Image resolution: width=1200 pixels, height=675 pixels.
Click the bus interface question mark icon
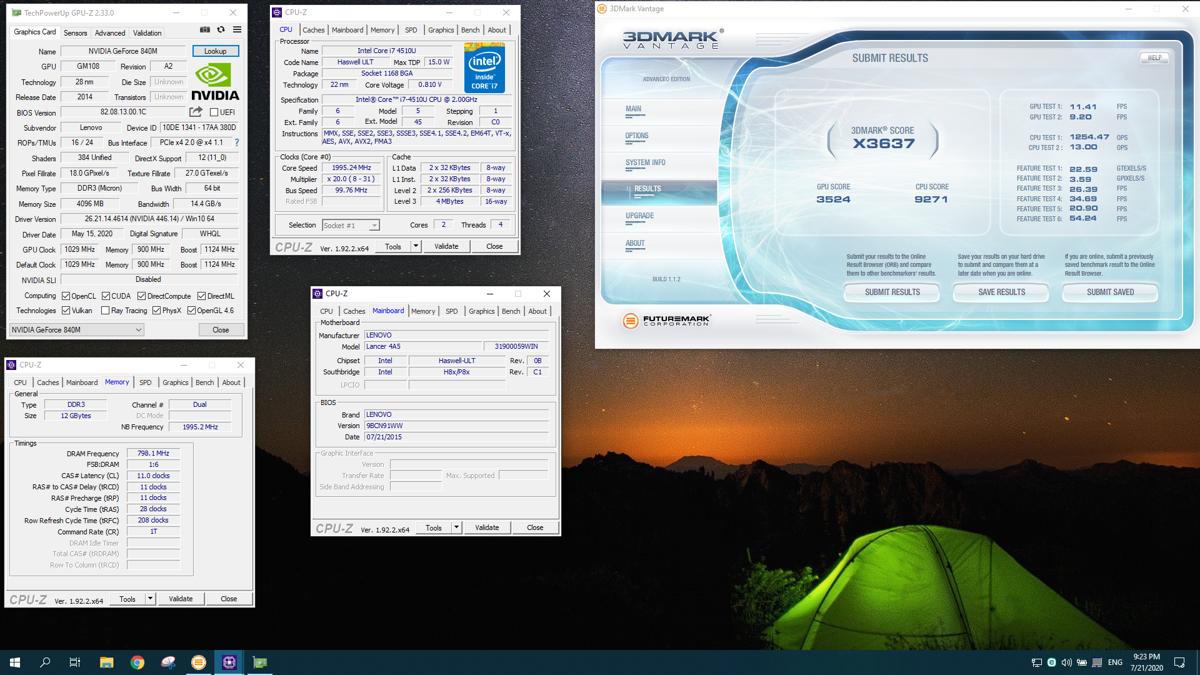(x=237, y=142)
